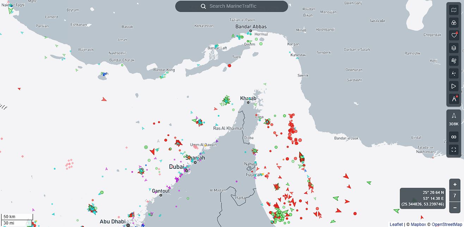The width and height of the screenshot is (464, 227).
Task: Select the Abu Dhabi port marker
Action: [x=128, y=225]
